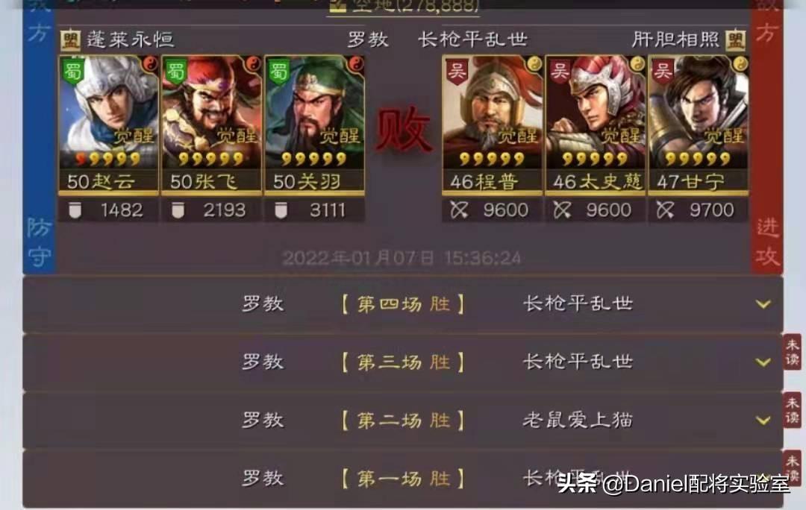Click the archer troop icon under Gan Ning
The width and height of the screenshot is (806, 510).
[x=665, y=210]
